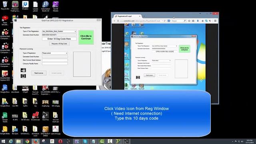
Task: Click the Company/Facility Name field
Action: pyautogui.click(x=55, y=64)
